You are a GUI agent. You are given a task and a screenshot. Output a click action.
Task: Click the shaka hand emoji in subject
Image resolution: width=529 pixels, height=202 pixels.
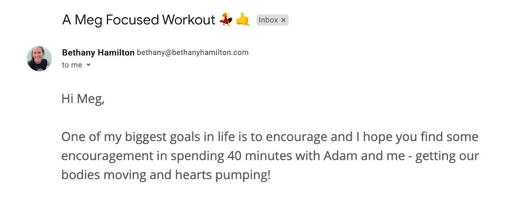click(x=243, y=20)
